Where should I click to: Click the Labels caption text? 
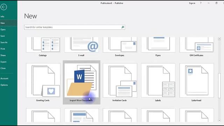[158, 100]
